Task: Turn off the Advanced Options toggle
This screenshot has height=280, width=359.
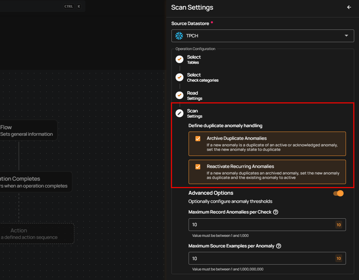Action: tap(338, 193)
